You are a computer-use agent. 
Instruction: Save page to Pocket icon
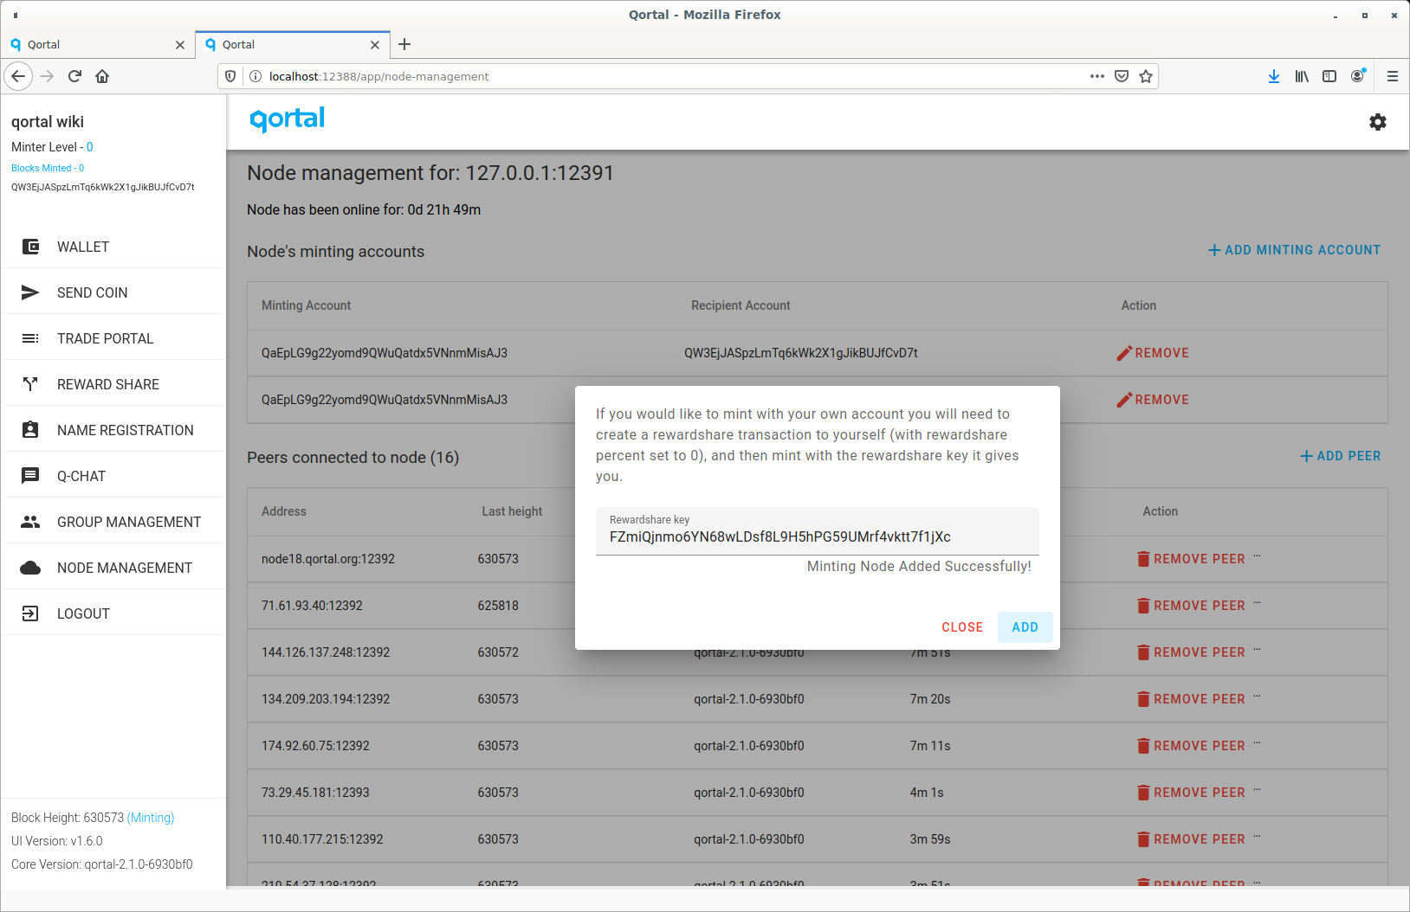[x=1122, y=76]
